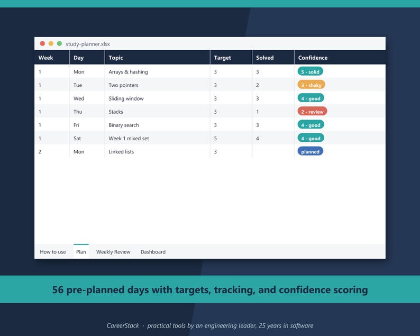Select the empty Solved cell for Linked lists

click(x=273, y=151)
